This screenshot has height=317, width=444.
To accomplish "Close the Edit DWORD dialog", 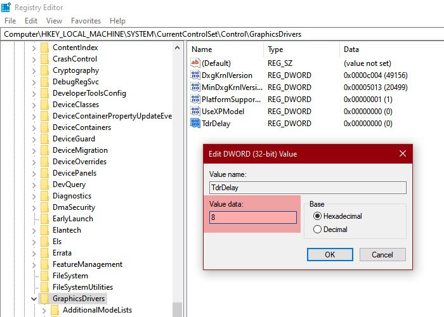I will (402, 153).
